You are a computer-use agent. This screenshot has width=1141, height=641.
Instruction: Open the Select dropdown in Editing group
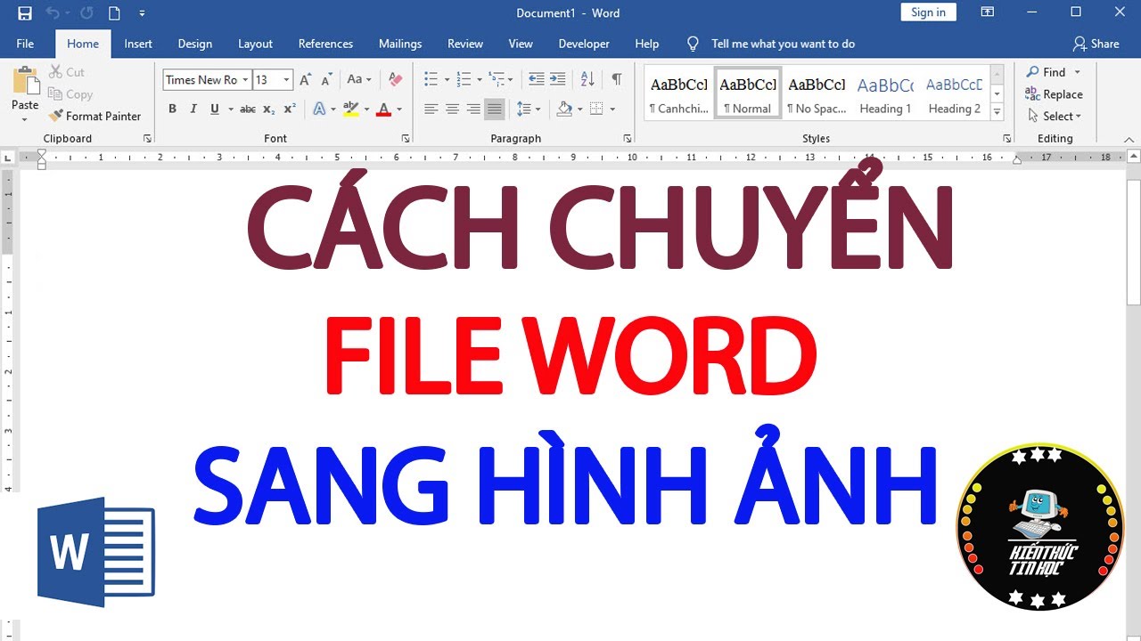1055,117
